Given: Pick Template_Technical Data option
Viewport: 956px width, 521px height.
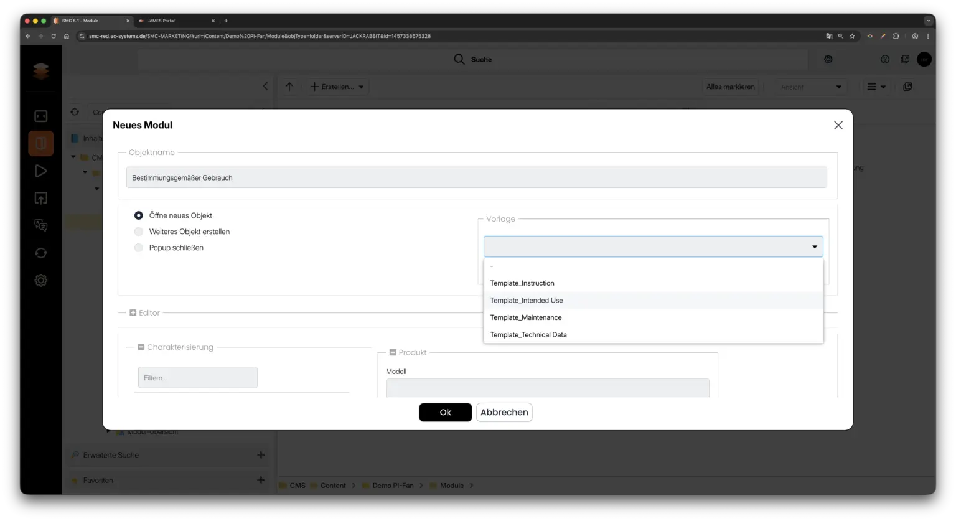Looking at the screenshot, I should 528,335.
